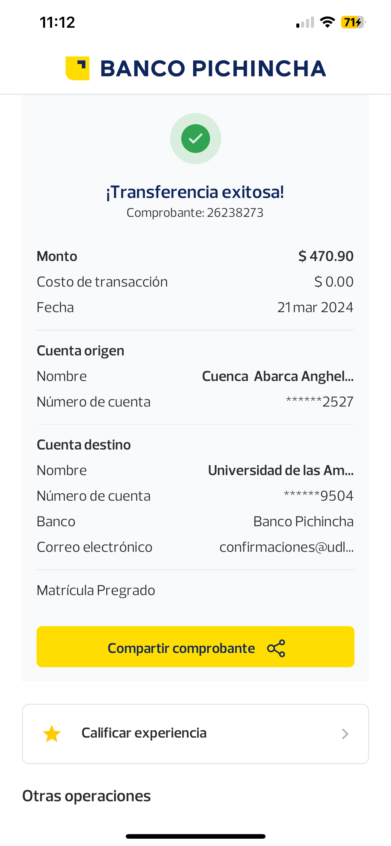Tap the battery level indicator
Image resolution: width=391 pixels, height=846 pixels.
[353, 22]
